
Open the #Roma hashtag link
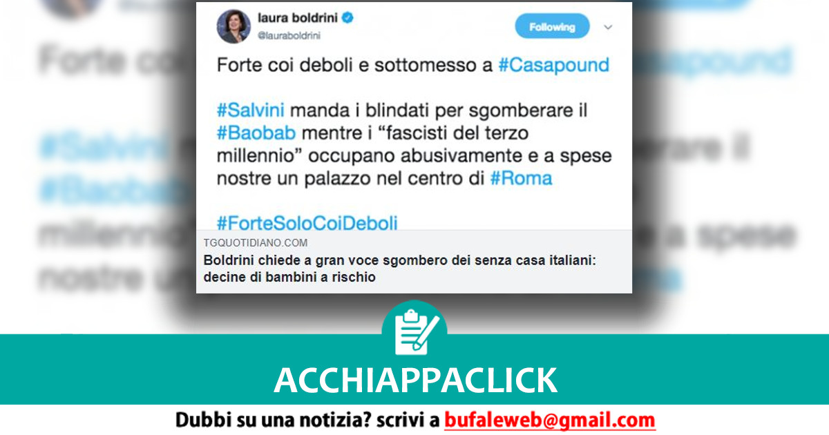tap(522, 178)
